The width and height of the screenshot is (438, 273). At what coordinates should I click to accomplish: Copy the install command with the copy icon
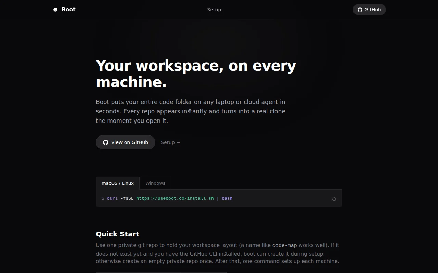[x=334, y=199]
